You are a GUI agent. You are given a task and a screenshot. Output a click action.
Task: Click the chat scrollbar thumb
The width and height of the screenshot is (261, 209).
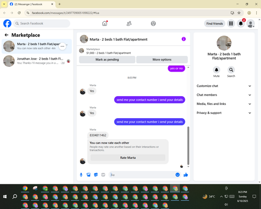[188, 145]
